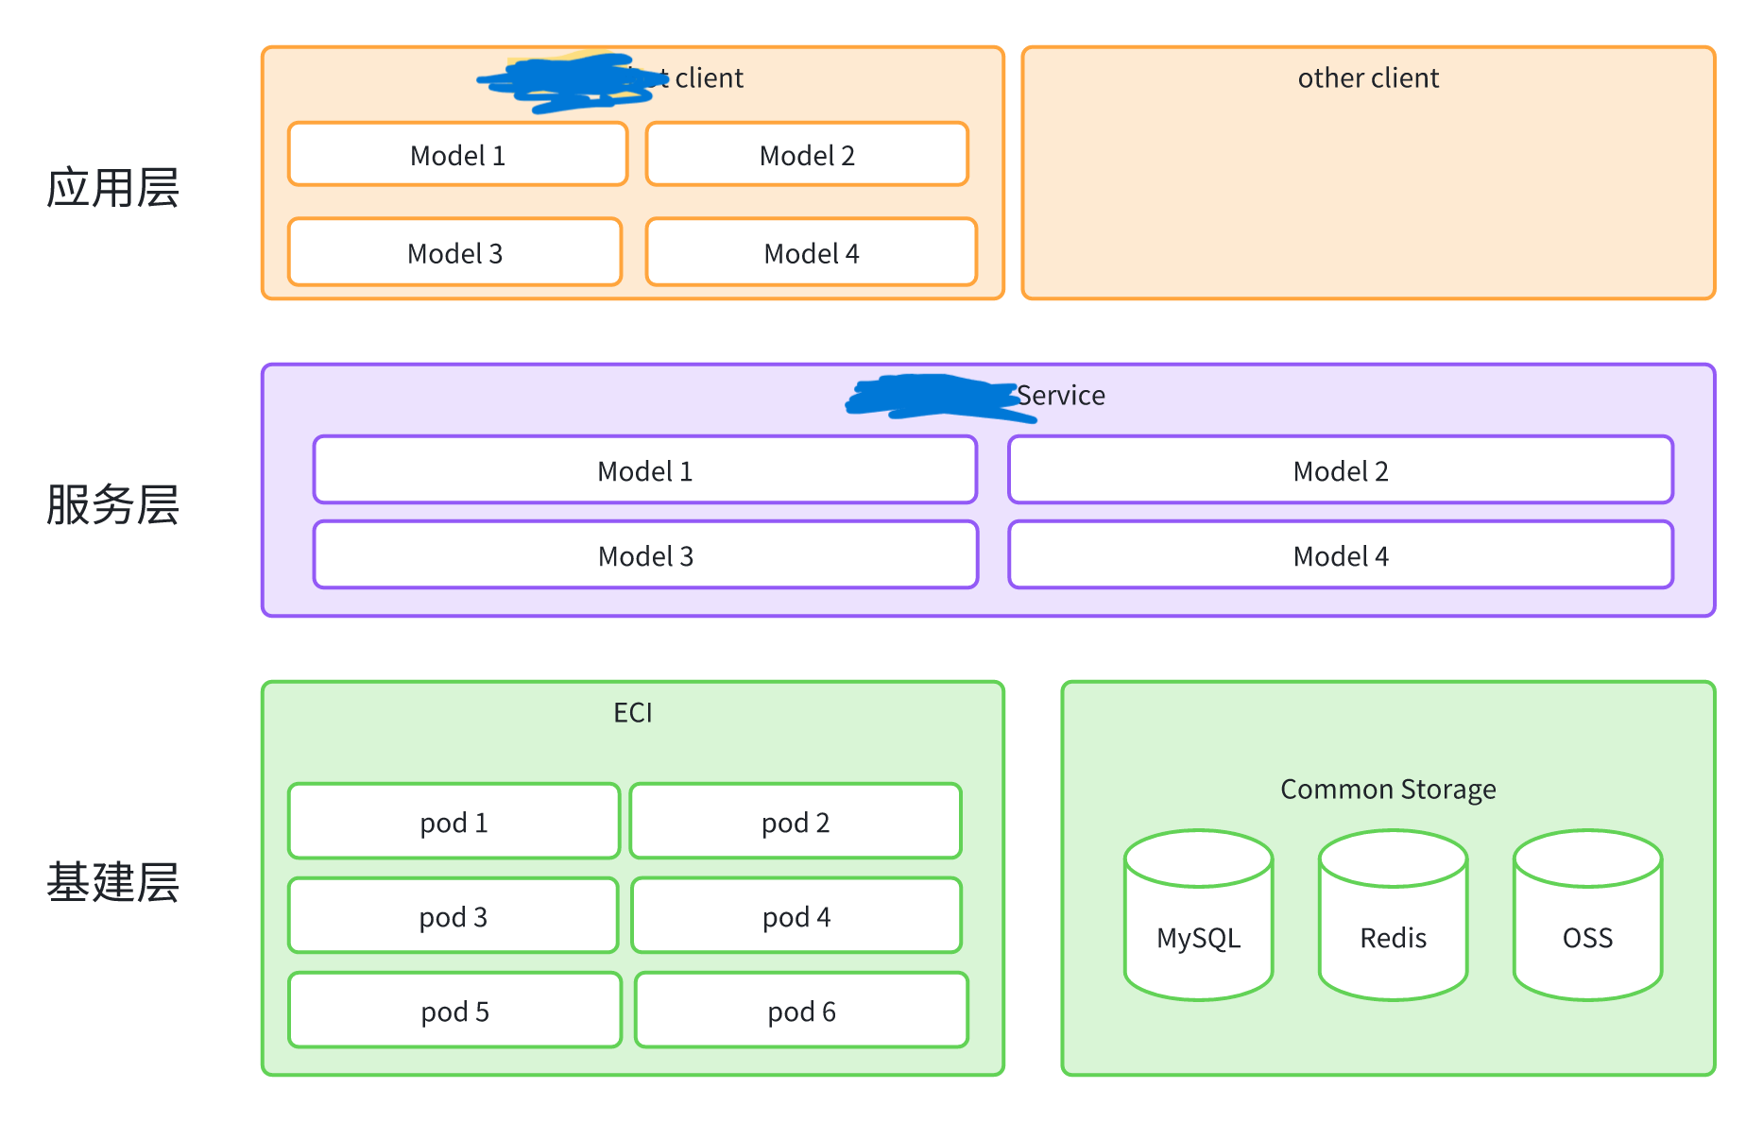This screenshot has width=1763, height=1122.
Task: Click the 'Service' heading text
Action: [x=1061, y=395]
